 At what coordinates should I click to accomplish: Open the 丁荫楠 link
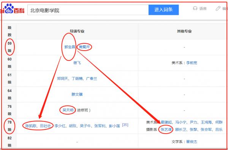pos(77,79)
